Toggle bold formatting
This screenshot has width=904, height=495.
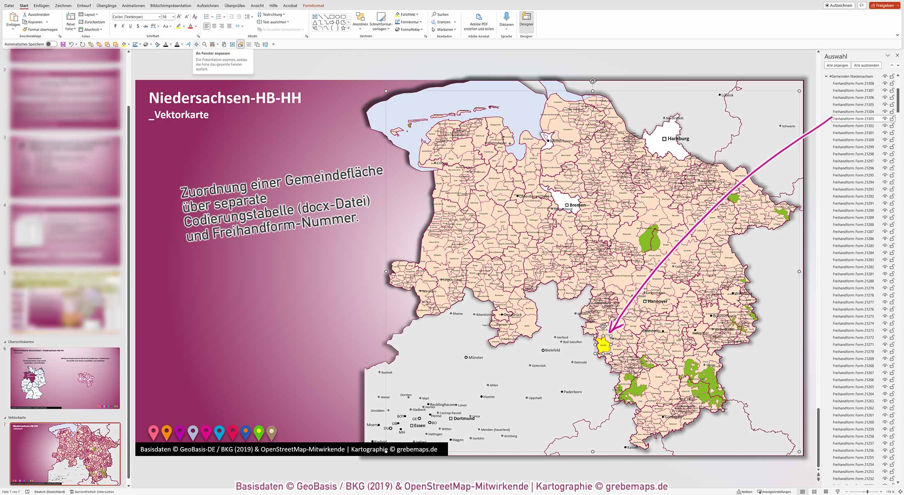point(115,25)
